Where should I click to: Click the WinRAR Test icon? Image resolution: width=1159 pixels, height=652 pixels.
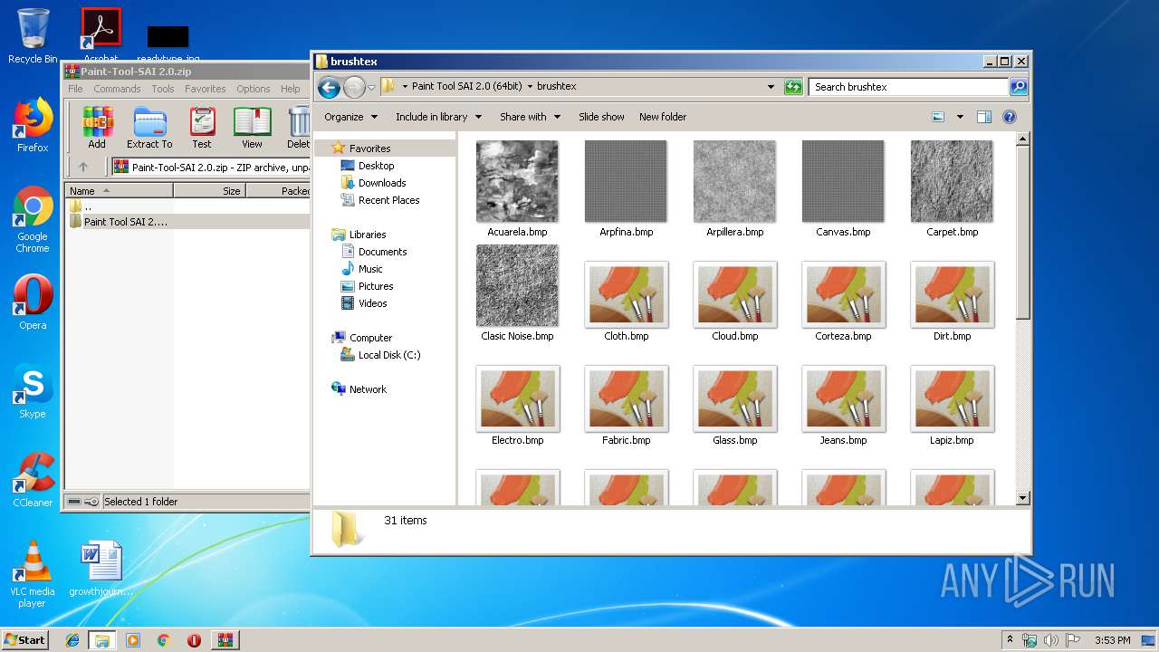point(202,128)
